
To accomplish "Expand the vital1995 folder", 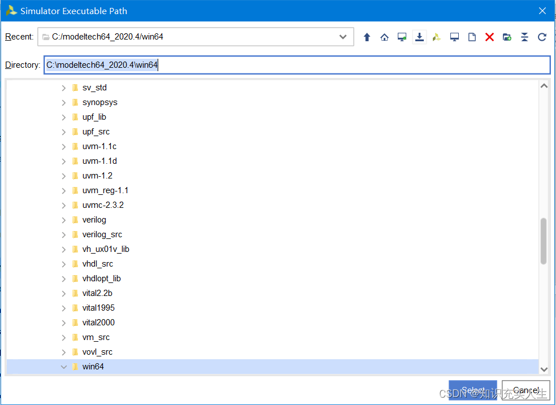I will [x=63, y=308].
